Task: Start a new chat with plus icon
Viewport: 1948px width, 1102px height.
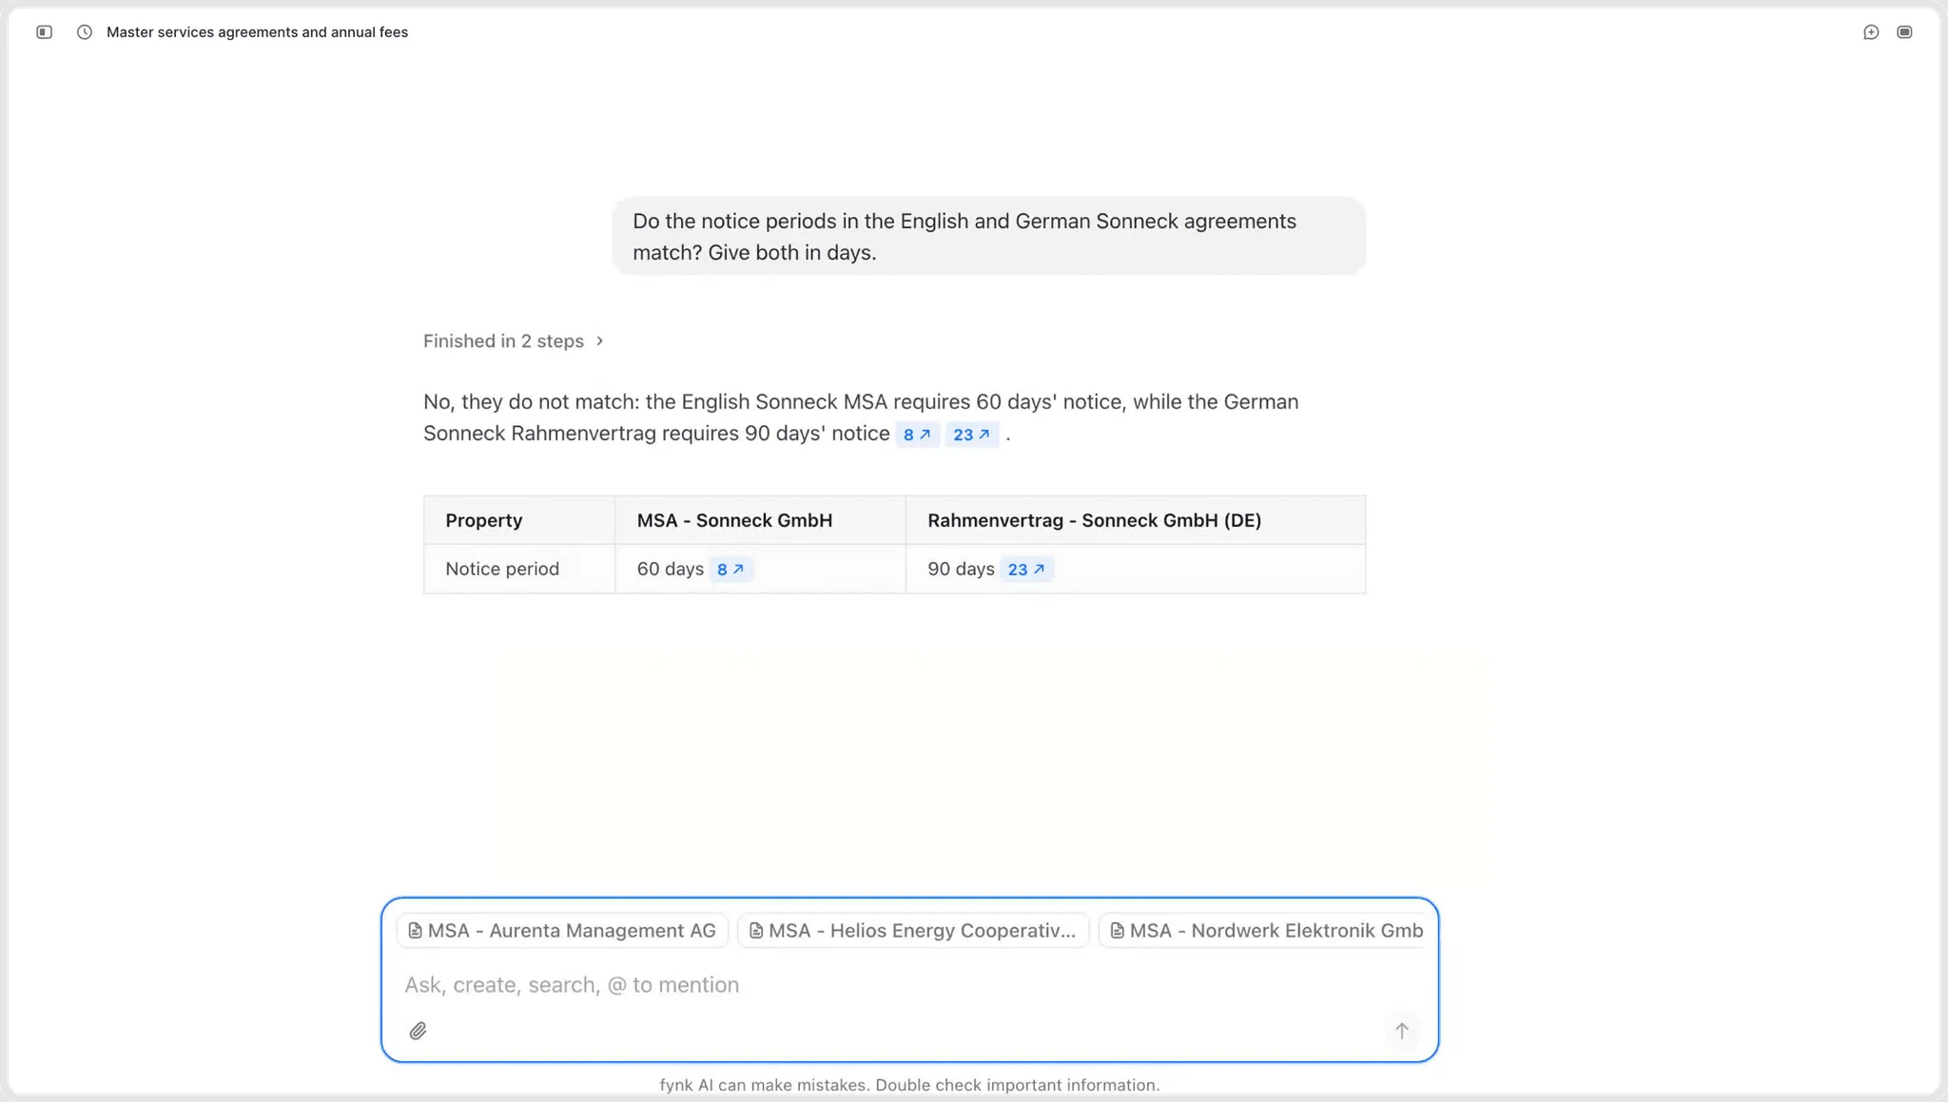Action: click(x=1871, y=32)
